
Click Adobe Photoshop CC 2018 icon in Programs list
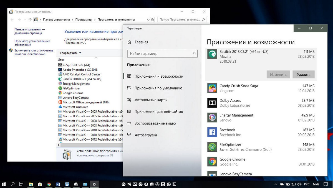pos(60,70)
